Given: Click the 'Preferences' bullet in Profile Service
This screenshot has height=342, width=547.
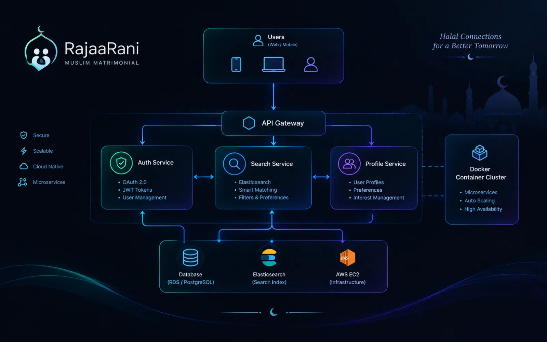Looking at the screenshot, I should [368, 190].
